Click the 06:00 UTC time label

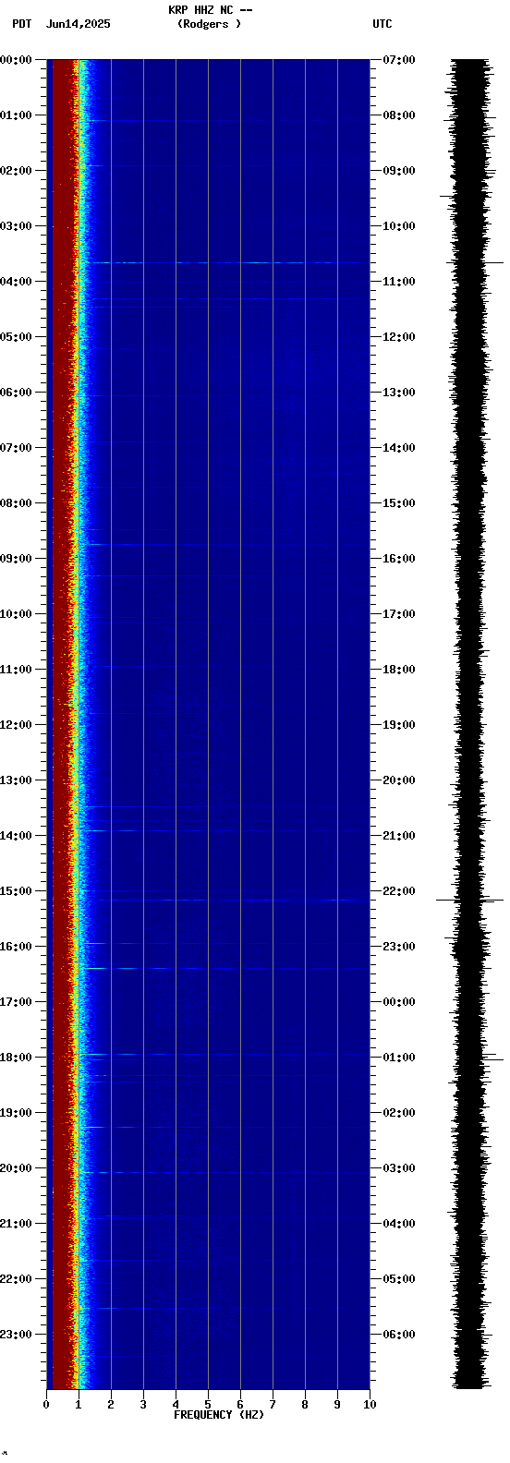(x=399, y=1335)
